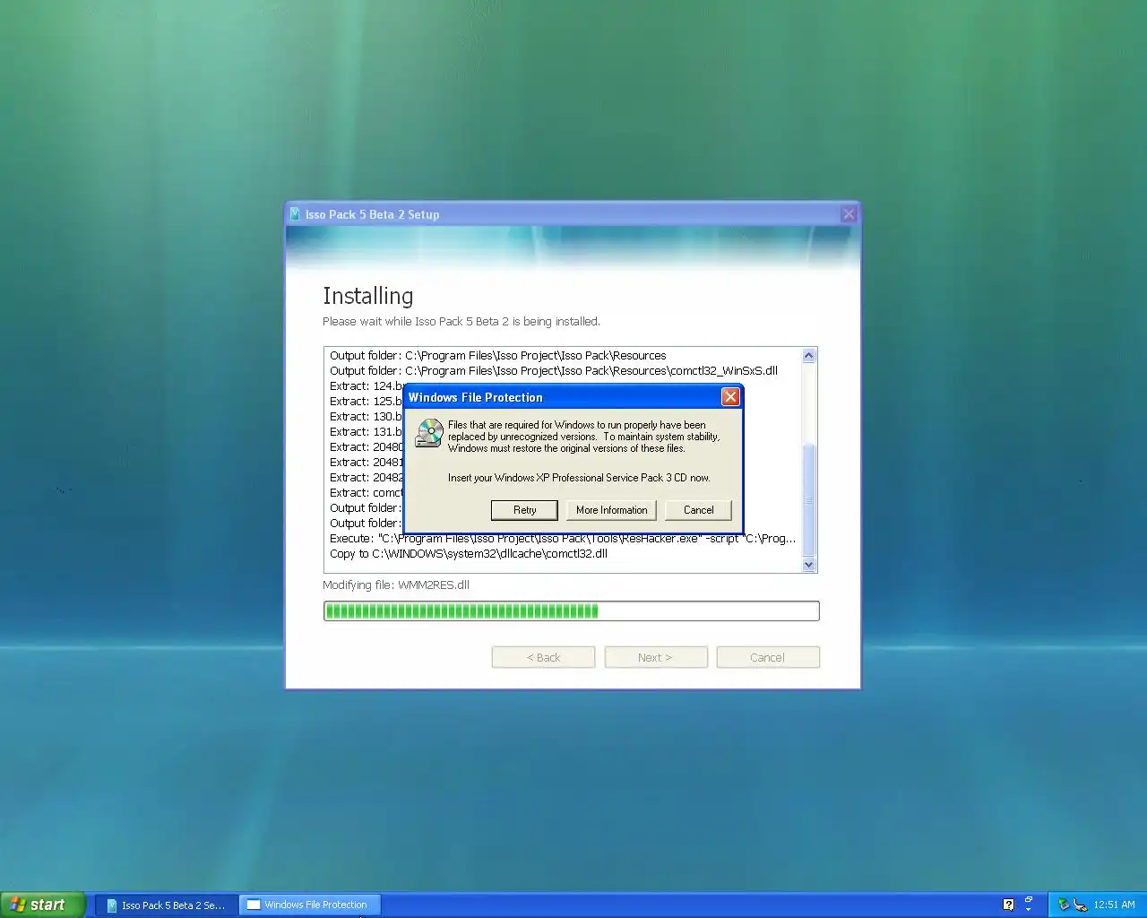Click the disabled Back button in setup
The width and height of the screenshot is (1147, 918).
coord(543,657)
